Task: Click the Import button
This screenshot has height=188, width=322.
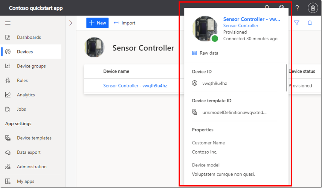Action: tap(124, 23)
